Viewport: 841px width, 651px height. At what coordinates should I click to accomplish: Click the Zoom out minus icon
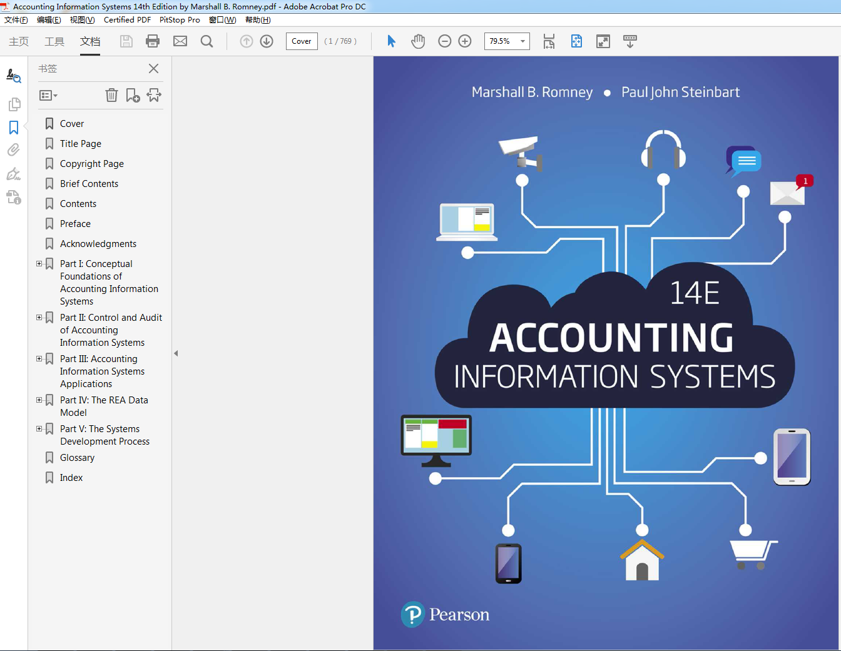[445, 41]
